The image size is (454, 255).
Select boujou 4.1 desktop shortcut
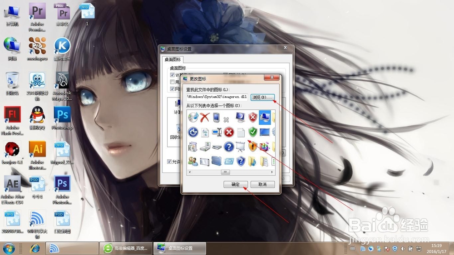[12, 152]
